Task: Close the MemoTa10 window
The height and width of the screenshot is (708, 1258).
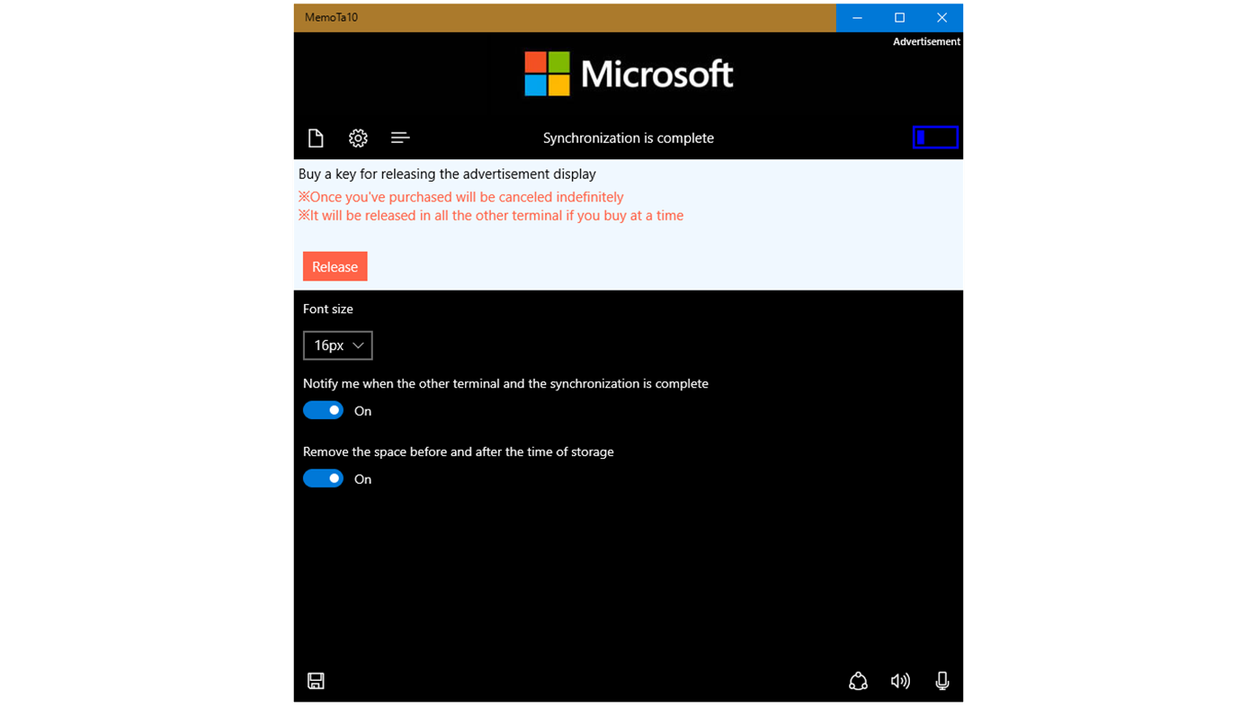Action: coord(941,18)
